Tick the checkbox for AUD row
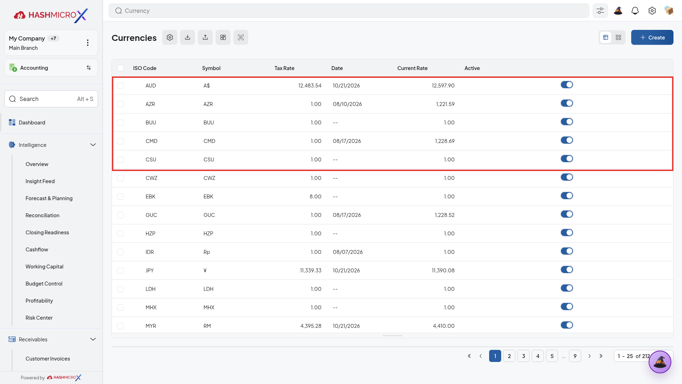Screen dimensions: 682x384 [120, 86]
